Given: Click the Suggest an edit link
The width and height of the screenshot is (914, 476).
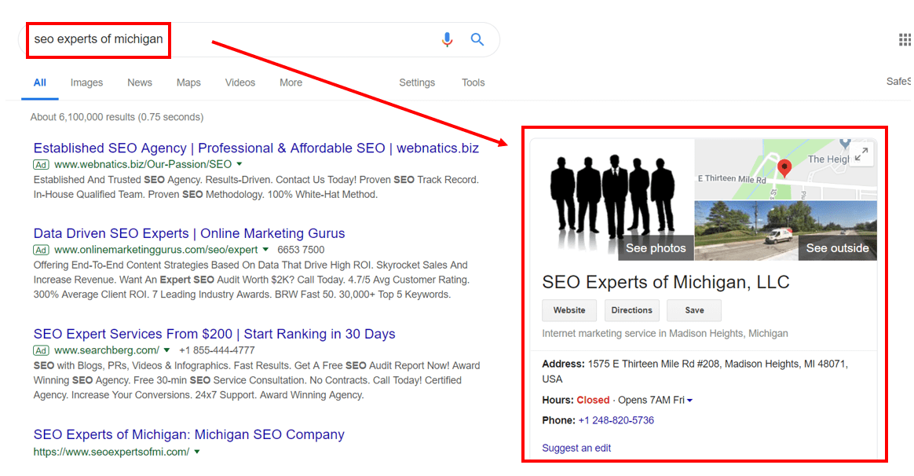Looking at the screenshot, I should tap(576, 448).
